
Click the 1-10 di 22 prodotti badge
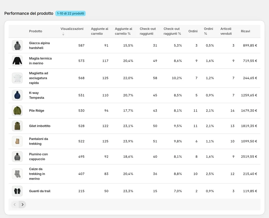click(71, 13)
